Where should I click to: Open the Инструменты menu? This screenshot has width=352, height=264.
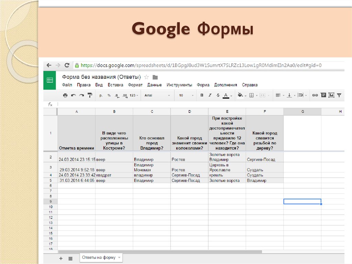pyautogui.click(x=179, y=85)
